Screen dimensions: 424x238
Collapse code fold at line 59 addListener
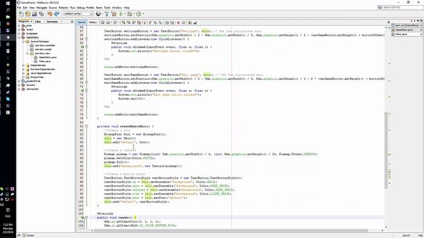[87, 39]
